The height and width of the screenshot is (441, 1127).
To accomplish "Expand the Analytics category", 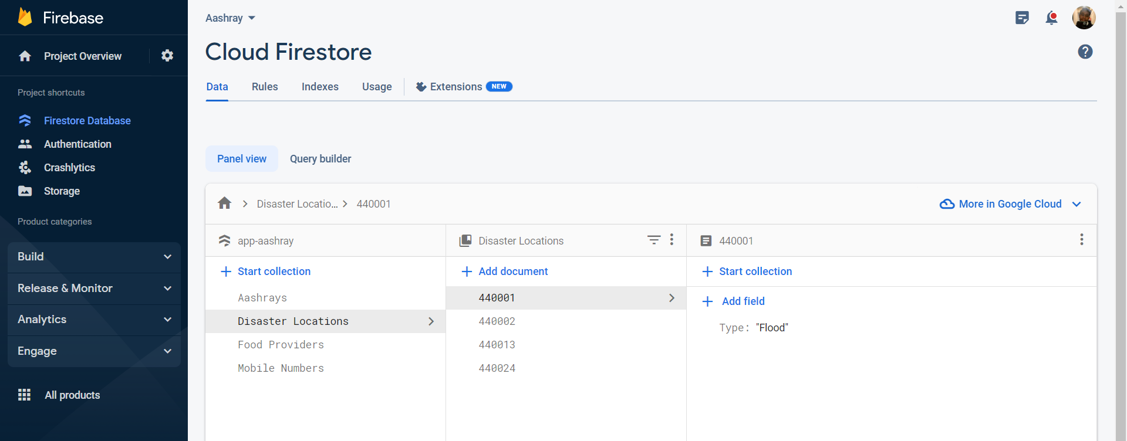I will 94,320.
